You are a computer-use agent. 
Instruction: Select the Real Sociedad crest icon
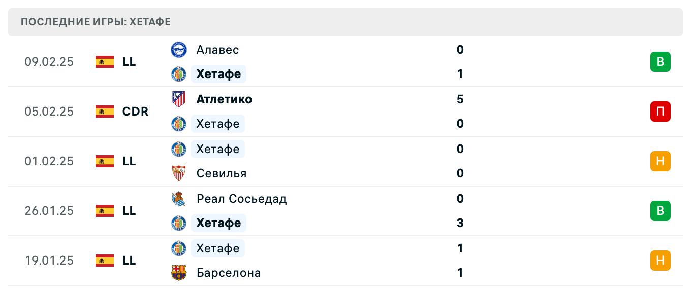click(179, 199)
